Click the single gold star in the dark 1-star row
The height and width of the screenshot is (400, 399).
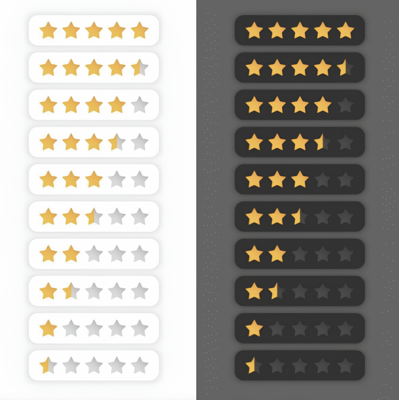point(254,328)
